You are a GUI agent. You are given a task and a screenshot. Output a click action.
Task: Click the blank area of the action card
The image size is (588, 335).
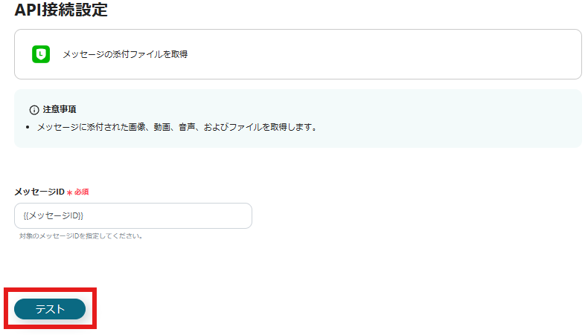coord(375,54)
